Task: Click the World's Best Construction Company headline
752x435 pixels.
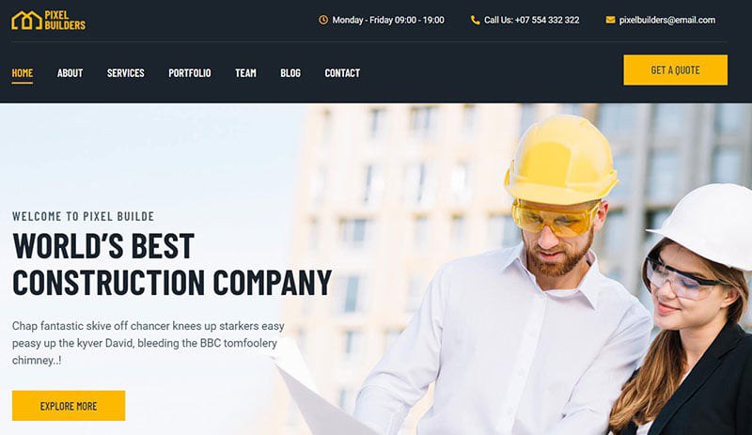Action: tap(172, 264)
